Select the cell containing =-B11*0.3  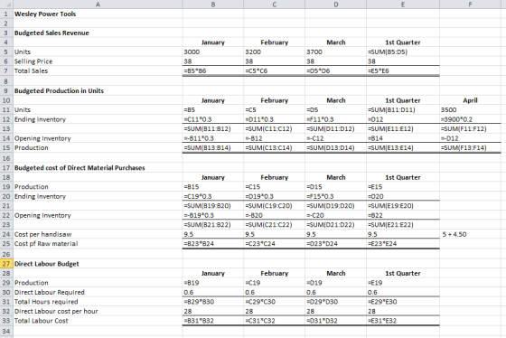[x=212, y=138]
